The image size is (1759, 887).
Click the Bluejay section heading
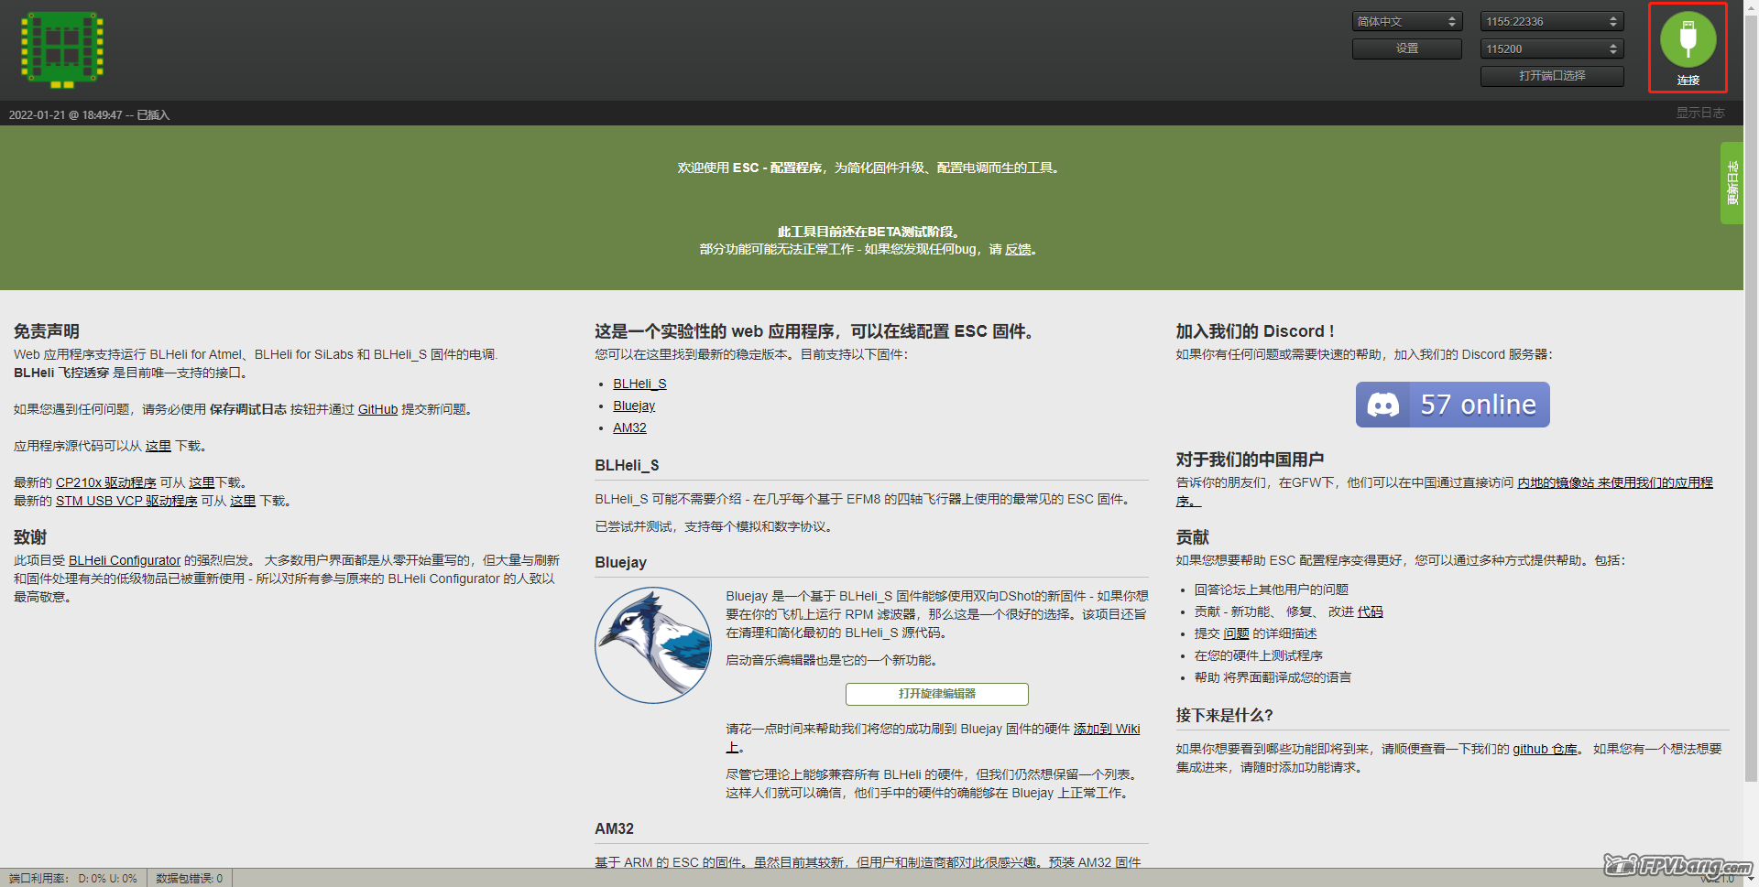620,562
